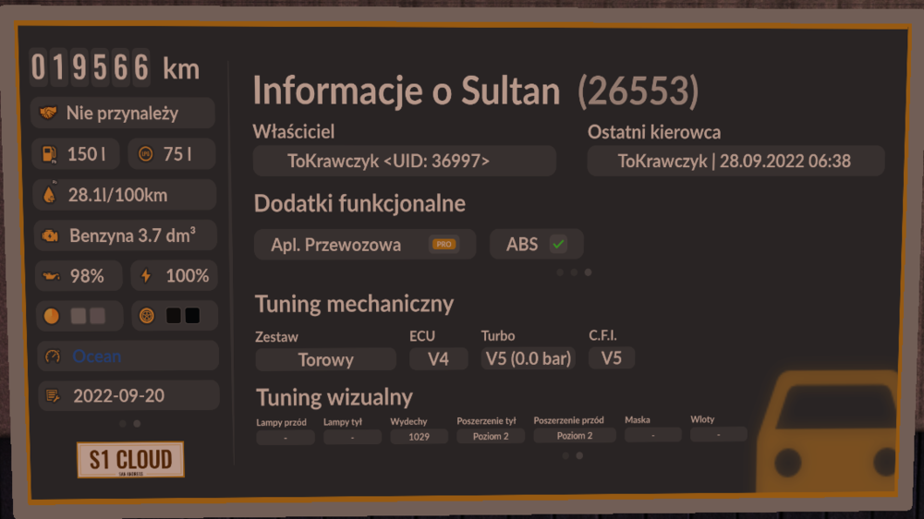Click the 28.1l/100km consumption value

118,195
